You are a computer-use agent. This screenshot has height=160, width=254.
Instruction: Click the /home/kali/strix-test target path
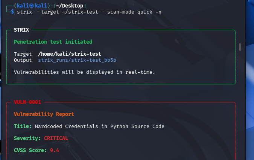coord(70,54)
